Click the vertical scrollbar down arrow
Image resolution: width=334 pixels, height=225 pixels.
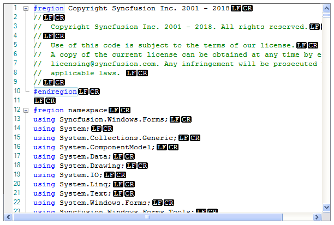coord(326,208)
